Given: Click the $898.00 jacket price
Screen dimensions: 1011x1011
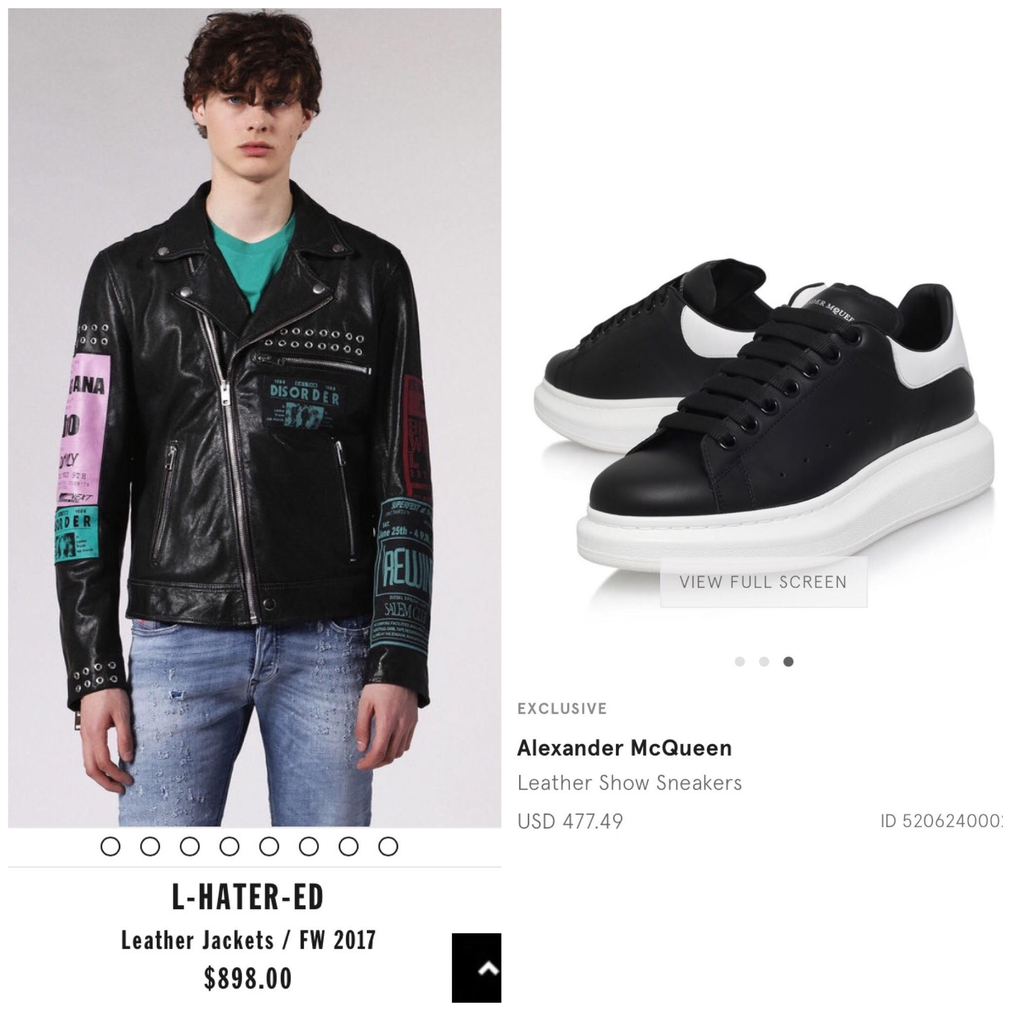Looking at the screenshot, I should click(248, 978).
